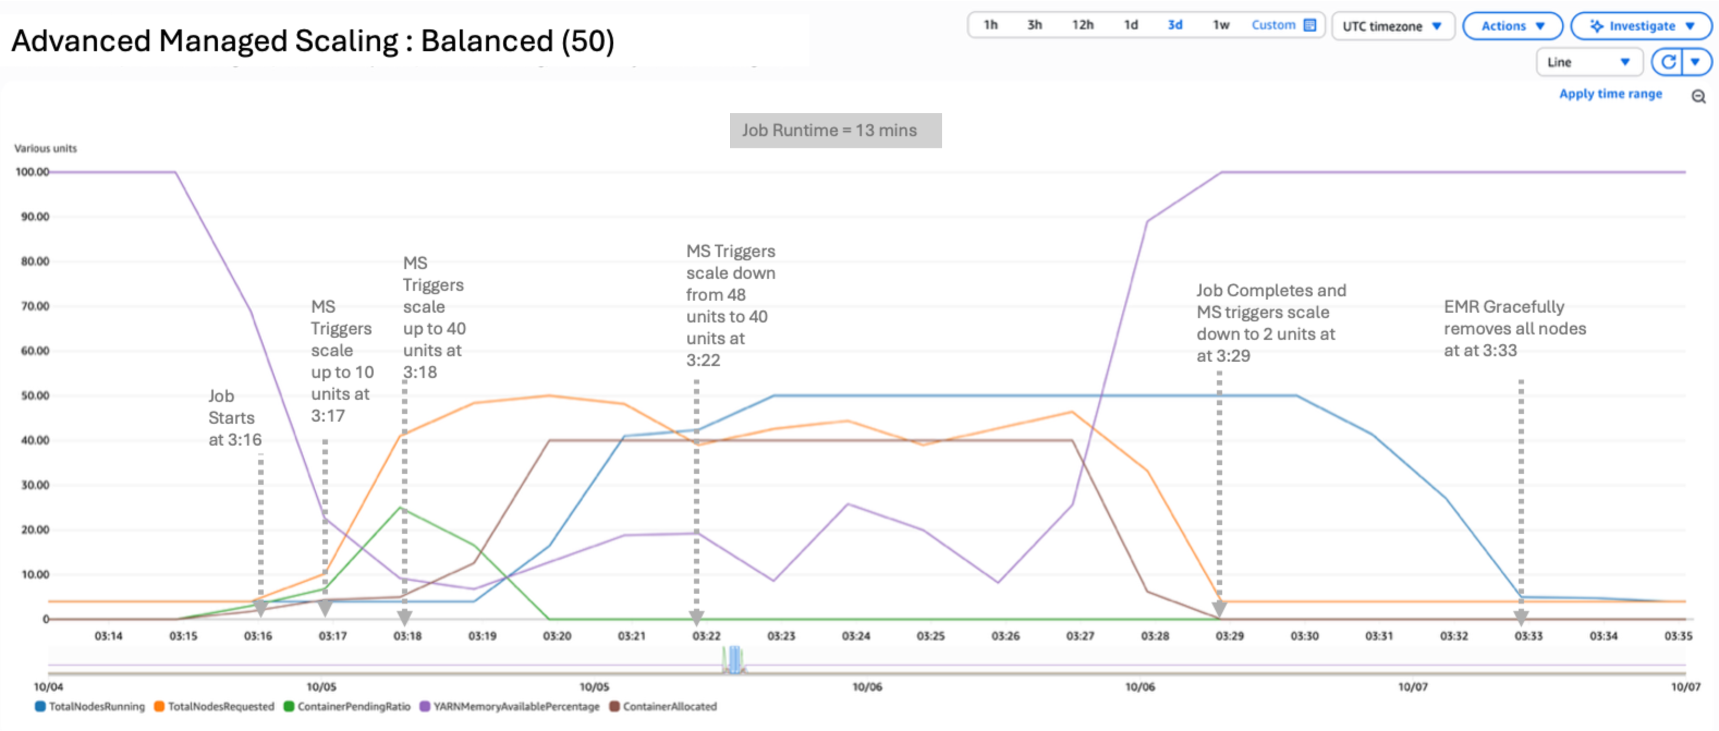This screenshot has width=1719, height=731.
Task: Select the 1w time range
Action: [1221, 26]
